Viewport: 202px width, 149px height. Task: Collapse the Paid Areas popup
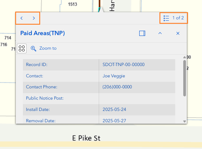click(x=160, y=33)
